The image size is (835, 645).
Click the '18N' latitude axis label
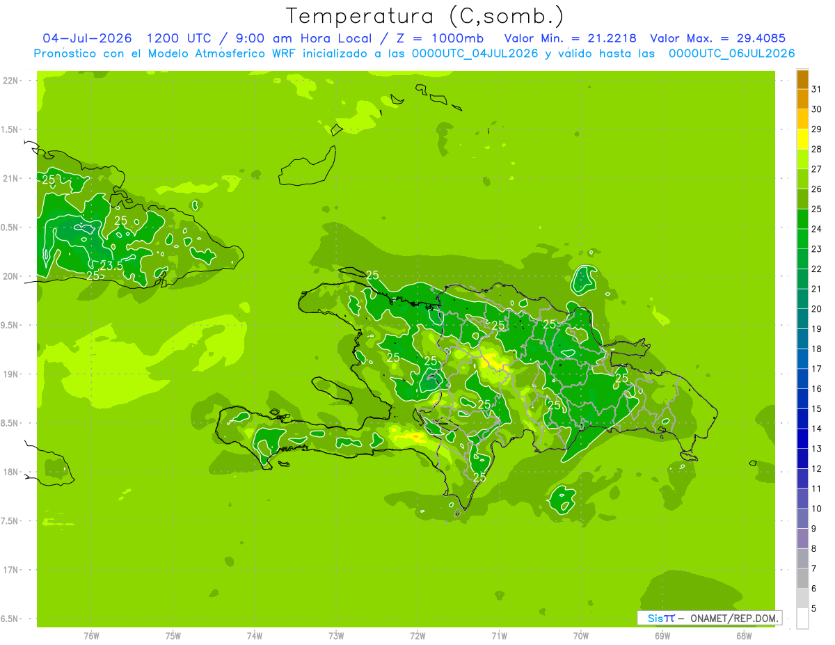click(x=10, y=472)
